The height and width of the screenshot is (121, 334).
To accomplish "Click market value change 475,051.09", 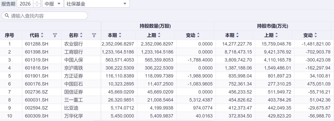I will pos(319,84).
